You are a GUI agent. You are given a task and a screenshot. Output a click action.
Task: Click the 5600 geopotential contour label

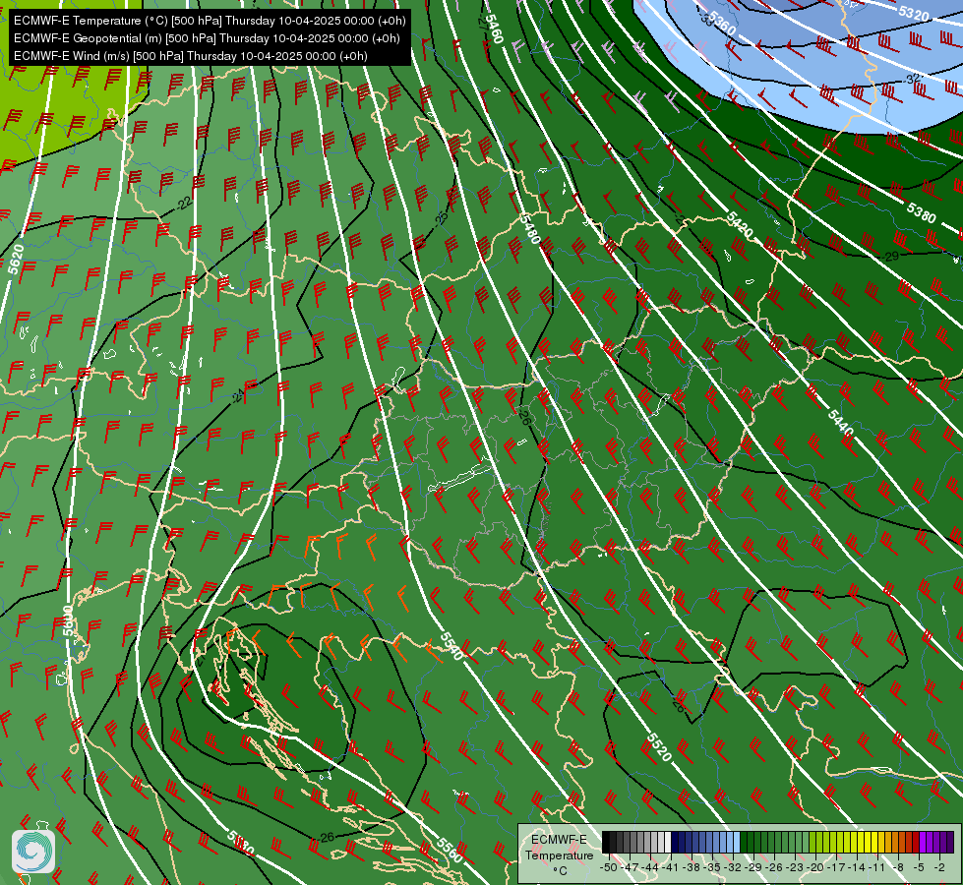coord(68,620)
